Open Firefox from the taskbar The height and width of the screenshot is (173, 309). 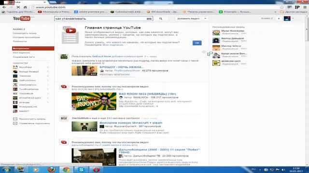tap(52, 170)
